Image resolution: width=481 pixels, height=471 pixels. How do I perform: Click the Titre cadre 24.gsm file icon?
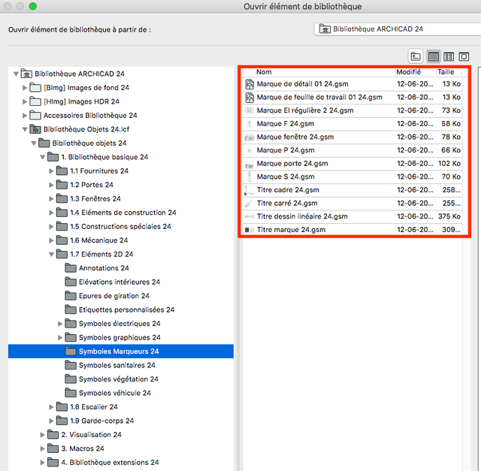249,190
